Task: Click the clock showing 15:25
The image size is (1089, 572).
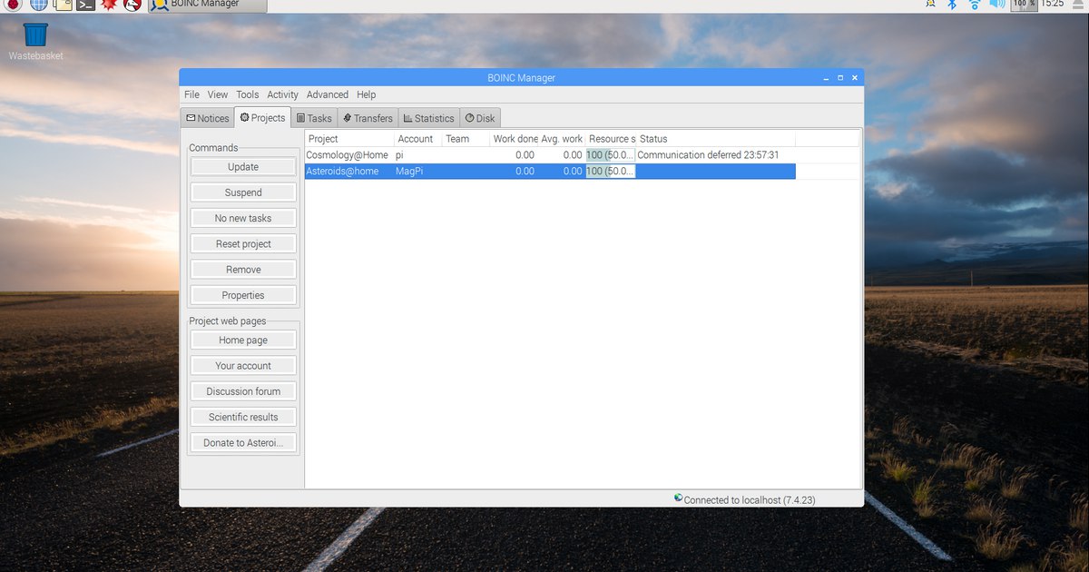Action: click(1052, 4)
